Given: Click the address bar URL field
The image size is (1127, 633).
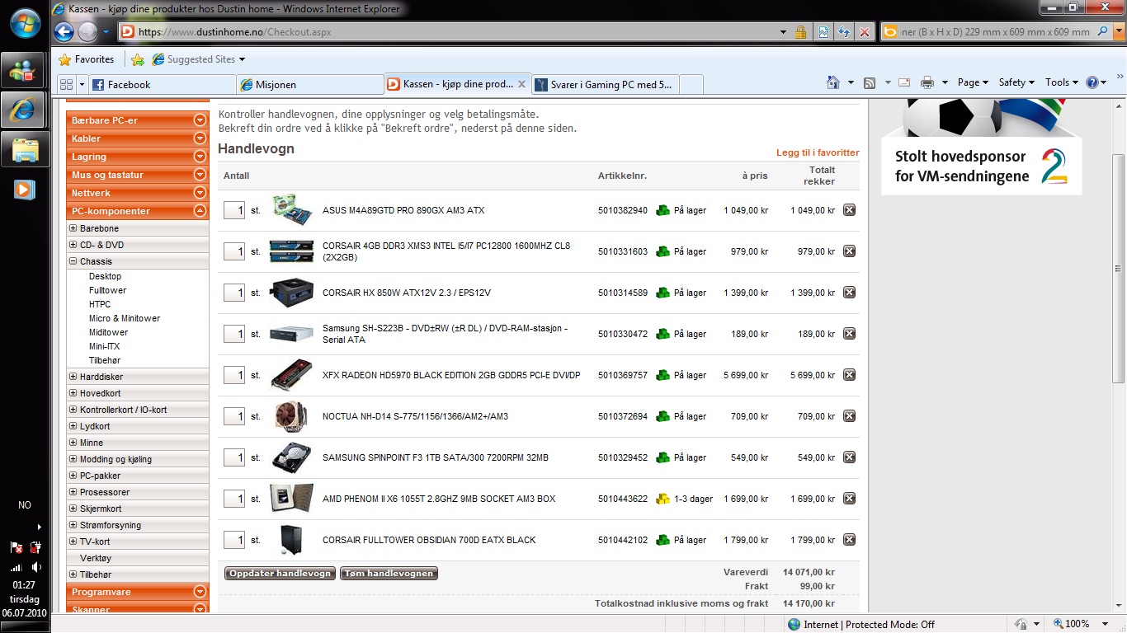Looking at the screenshot, I should click(454, 32).
